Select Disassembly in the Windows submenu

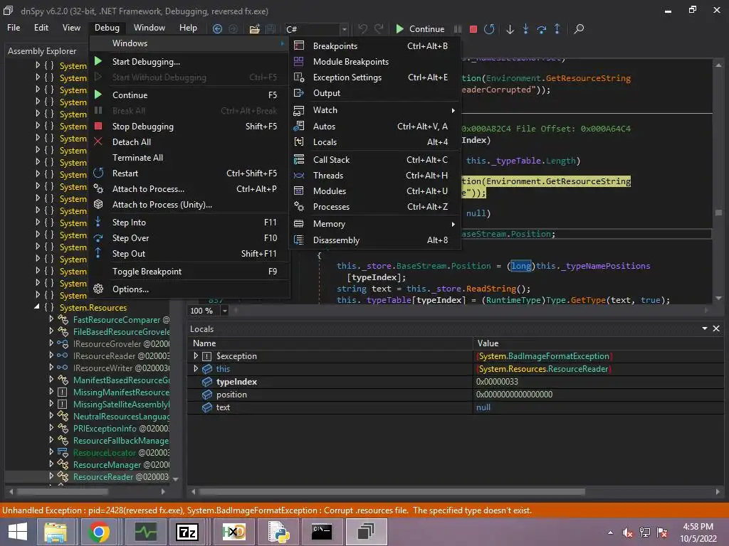pyautogui.click(x=336, y=240)
